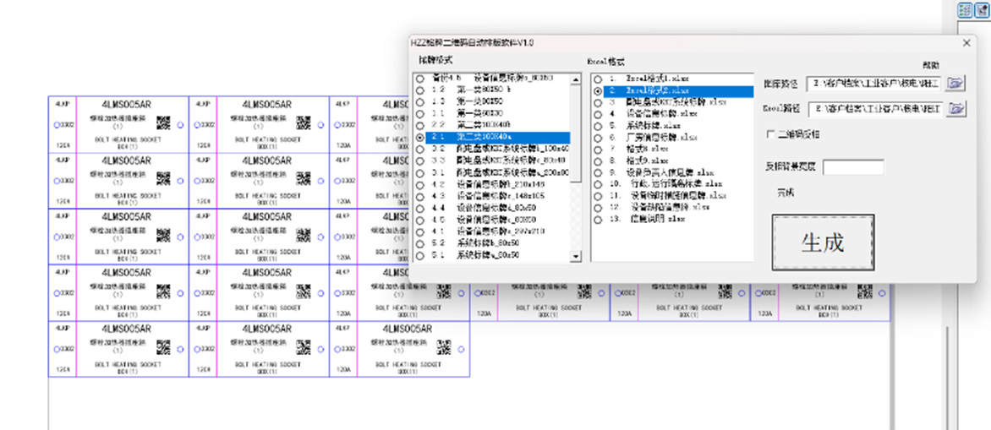Image resolution: width=991 pixels, height=430 pixels.
Task: Choose the 13. 信息说明.xlsx radio option
Action: (598, 219)
